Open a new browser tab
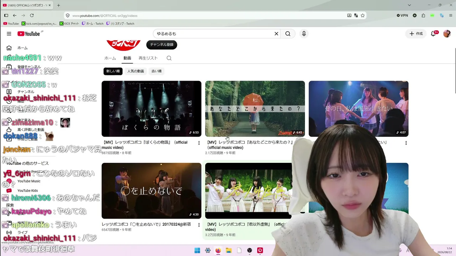 tap(58, 5)
